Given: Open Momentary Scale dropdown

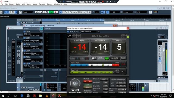Looking at the screenshot, I should coord(122,90).
